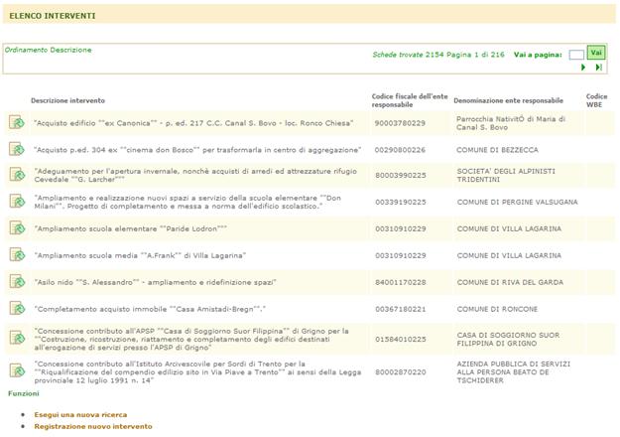This screenshot has height=437, width=620.
Task: Open record icon for Acquisto edificio ex Canonica
Action: tap(17, 122)
